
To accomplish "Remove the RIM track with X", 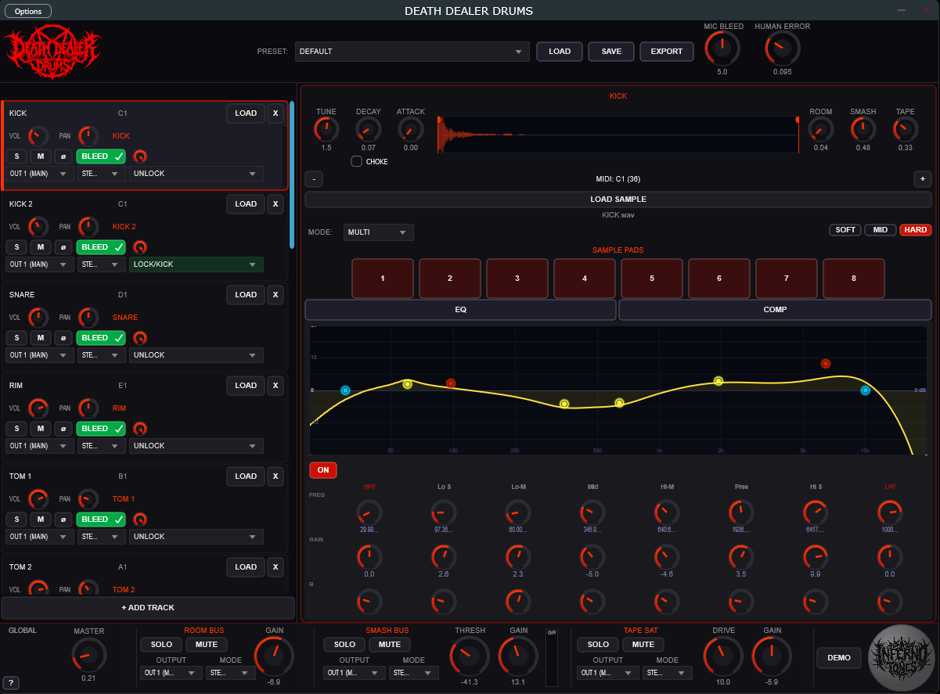I will pos(275,386).
